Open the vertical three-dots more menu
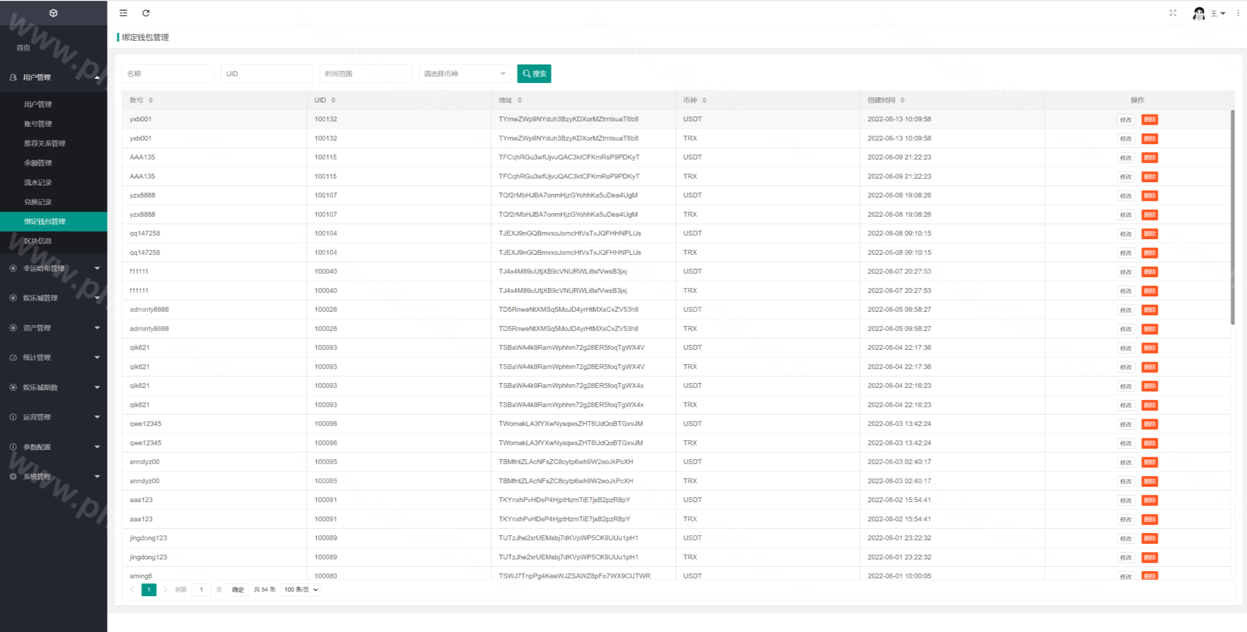Screen dimensions: 1247x632 point(1238,13)
